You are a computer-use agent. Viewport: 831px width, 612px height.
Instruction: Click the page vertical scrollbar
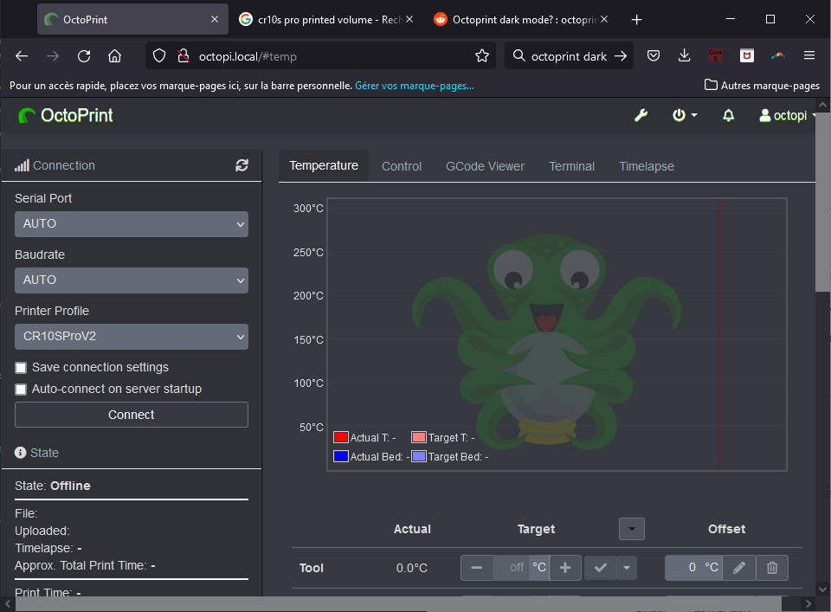(x=822, y=202)
